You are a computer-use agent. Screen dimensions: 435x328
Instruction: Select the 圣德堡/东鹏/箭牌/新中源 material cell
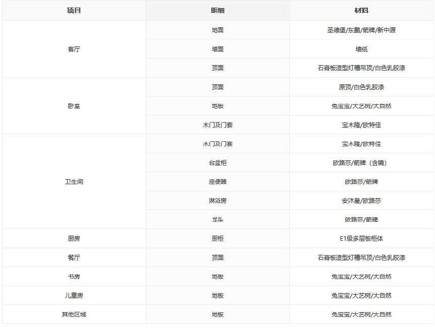(361, 30)
